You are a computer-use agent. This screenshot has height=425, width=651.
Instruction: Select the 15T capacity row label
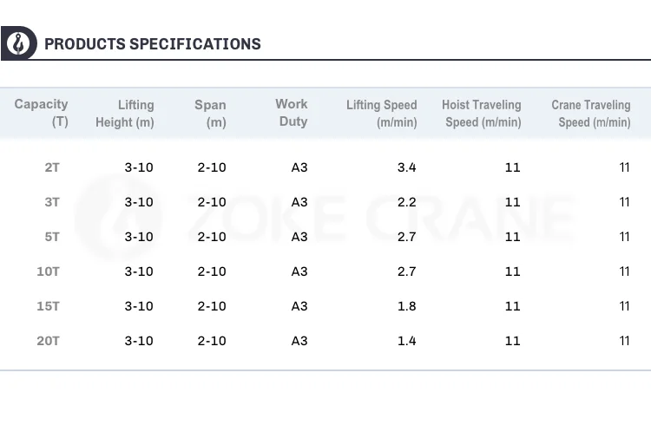point(49,306)
